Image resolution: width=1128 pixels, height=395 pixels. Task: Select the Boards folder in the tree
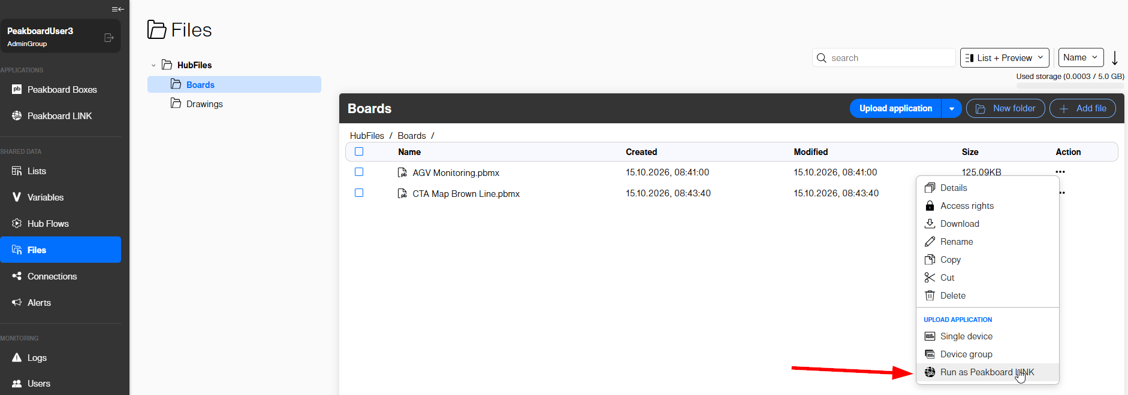[234, 84]
